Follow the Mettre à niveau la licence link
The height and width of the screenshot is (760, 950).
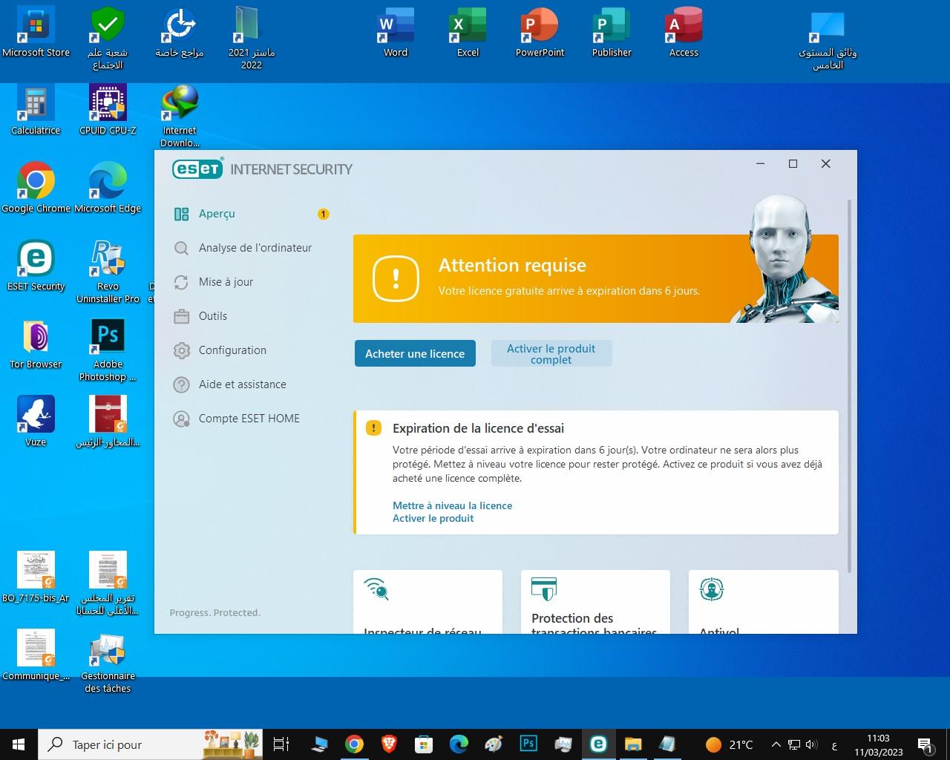pyautogui.click(x=452, y=505)
